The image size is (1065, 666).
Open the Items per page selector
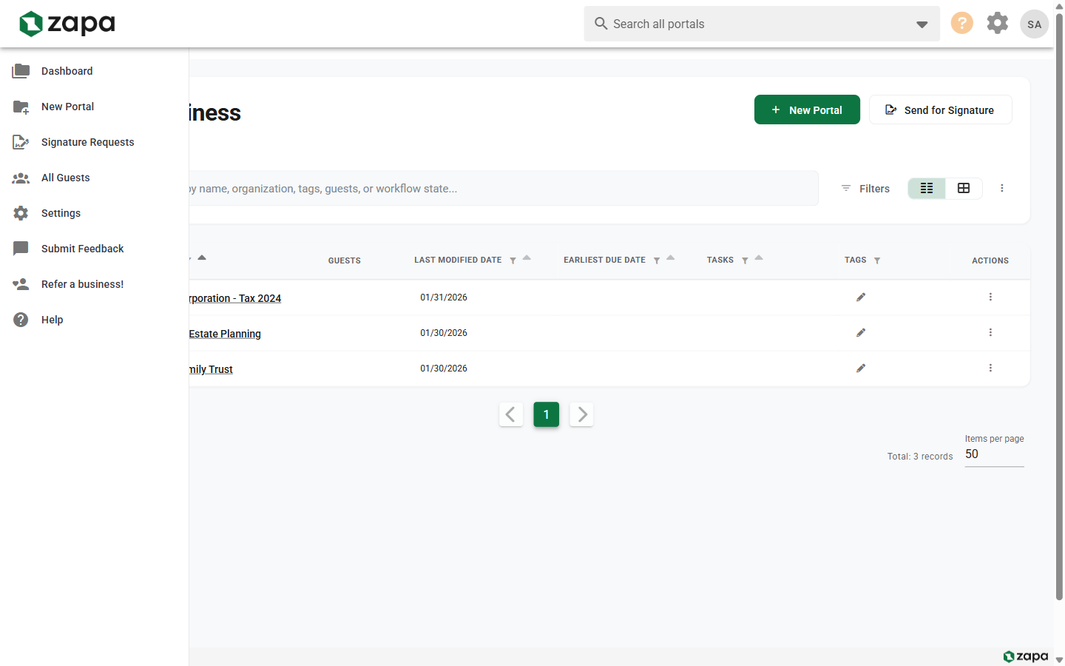(x=994, y=454)
